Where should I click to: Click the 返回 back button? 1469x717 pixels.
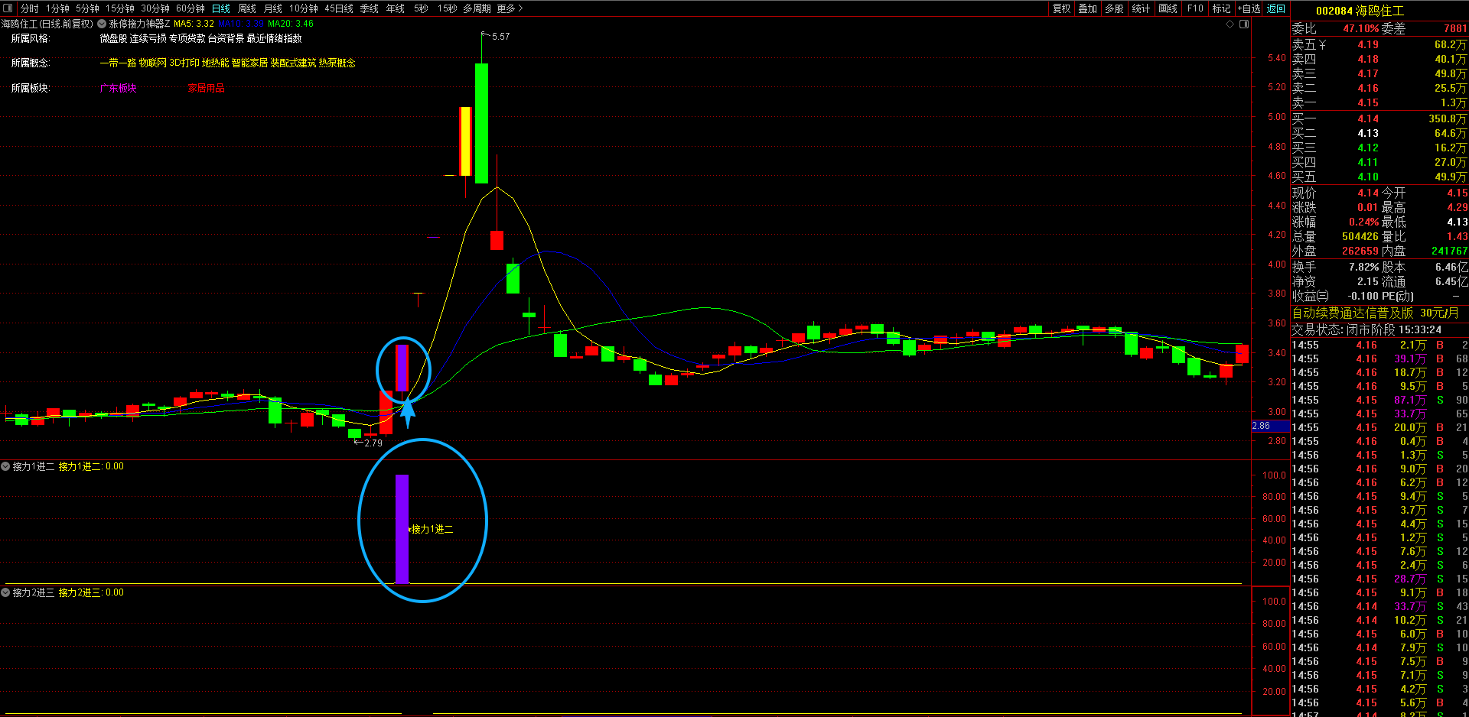click(1276, 8)
